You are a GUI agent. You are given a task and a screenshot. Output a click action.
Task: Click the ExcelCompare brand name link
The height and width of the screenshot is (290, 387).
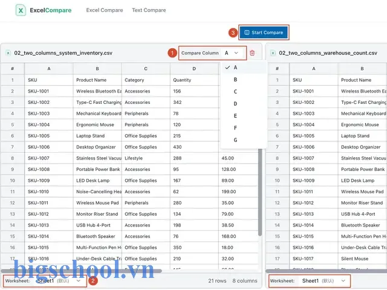pos(51,10)
